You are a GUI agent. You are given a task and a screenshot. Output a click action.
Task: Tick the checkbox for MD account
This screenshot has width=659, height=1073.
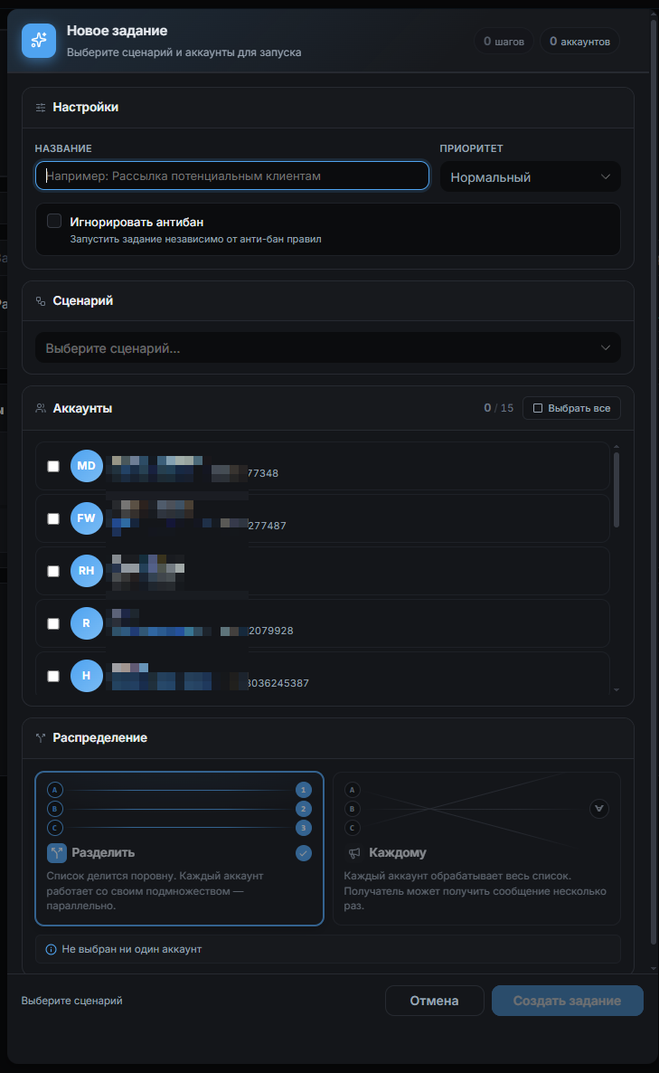[53, 466]
